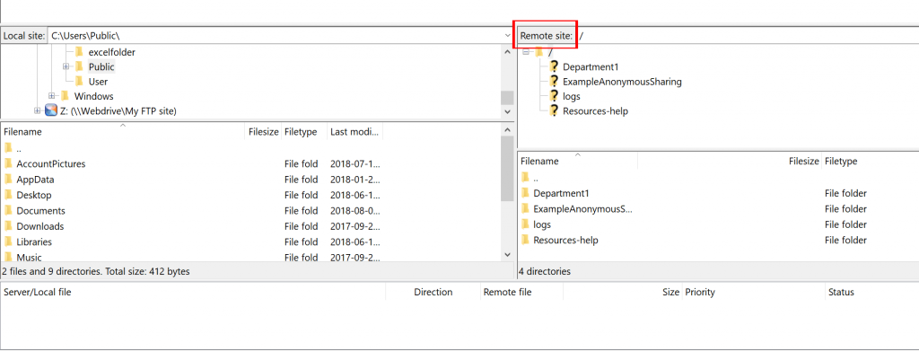Click the parent directory icon in remote list

point(525,178)
